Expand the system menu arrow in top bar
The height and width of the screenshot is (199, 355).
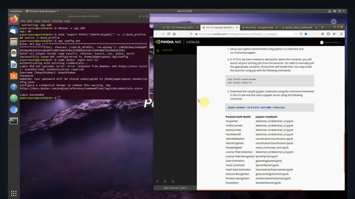(344, 11)
